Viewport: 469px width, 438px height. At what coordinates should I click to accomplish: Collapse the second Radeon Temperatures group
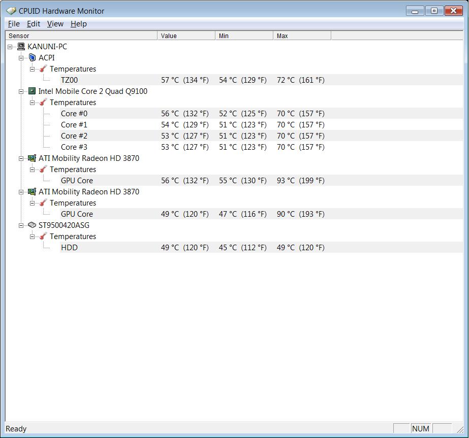pos(33,203)
